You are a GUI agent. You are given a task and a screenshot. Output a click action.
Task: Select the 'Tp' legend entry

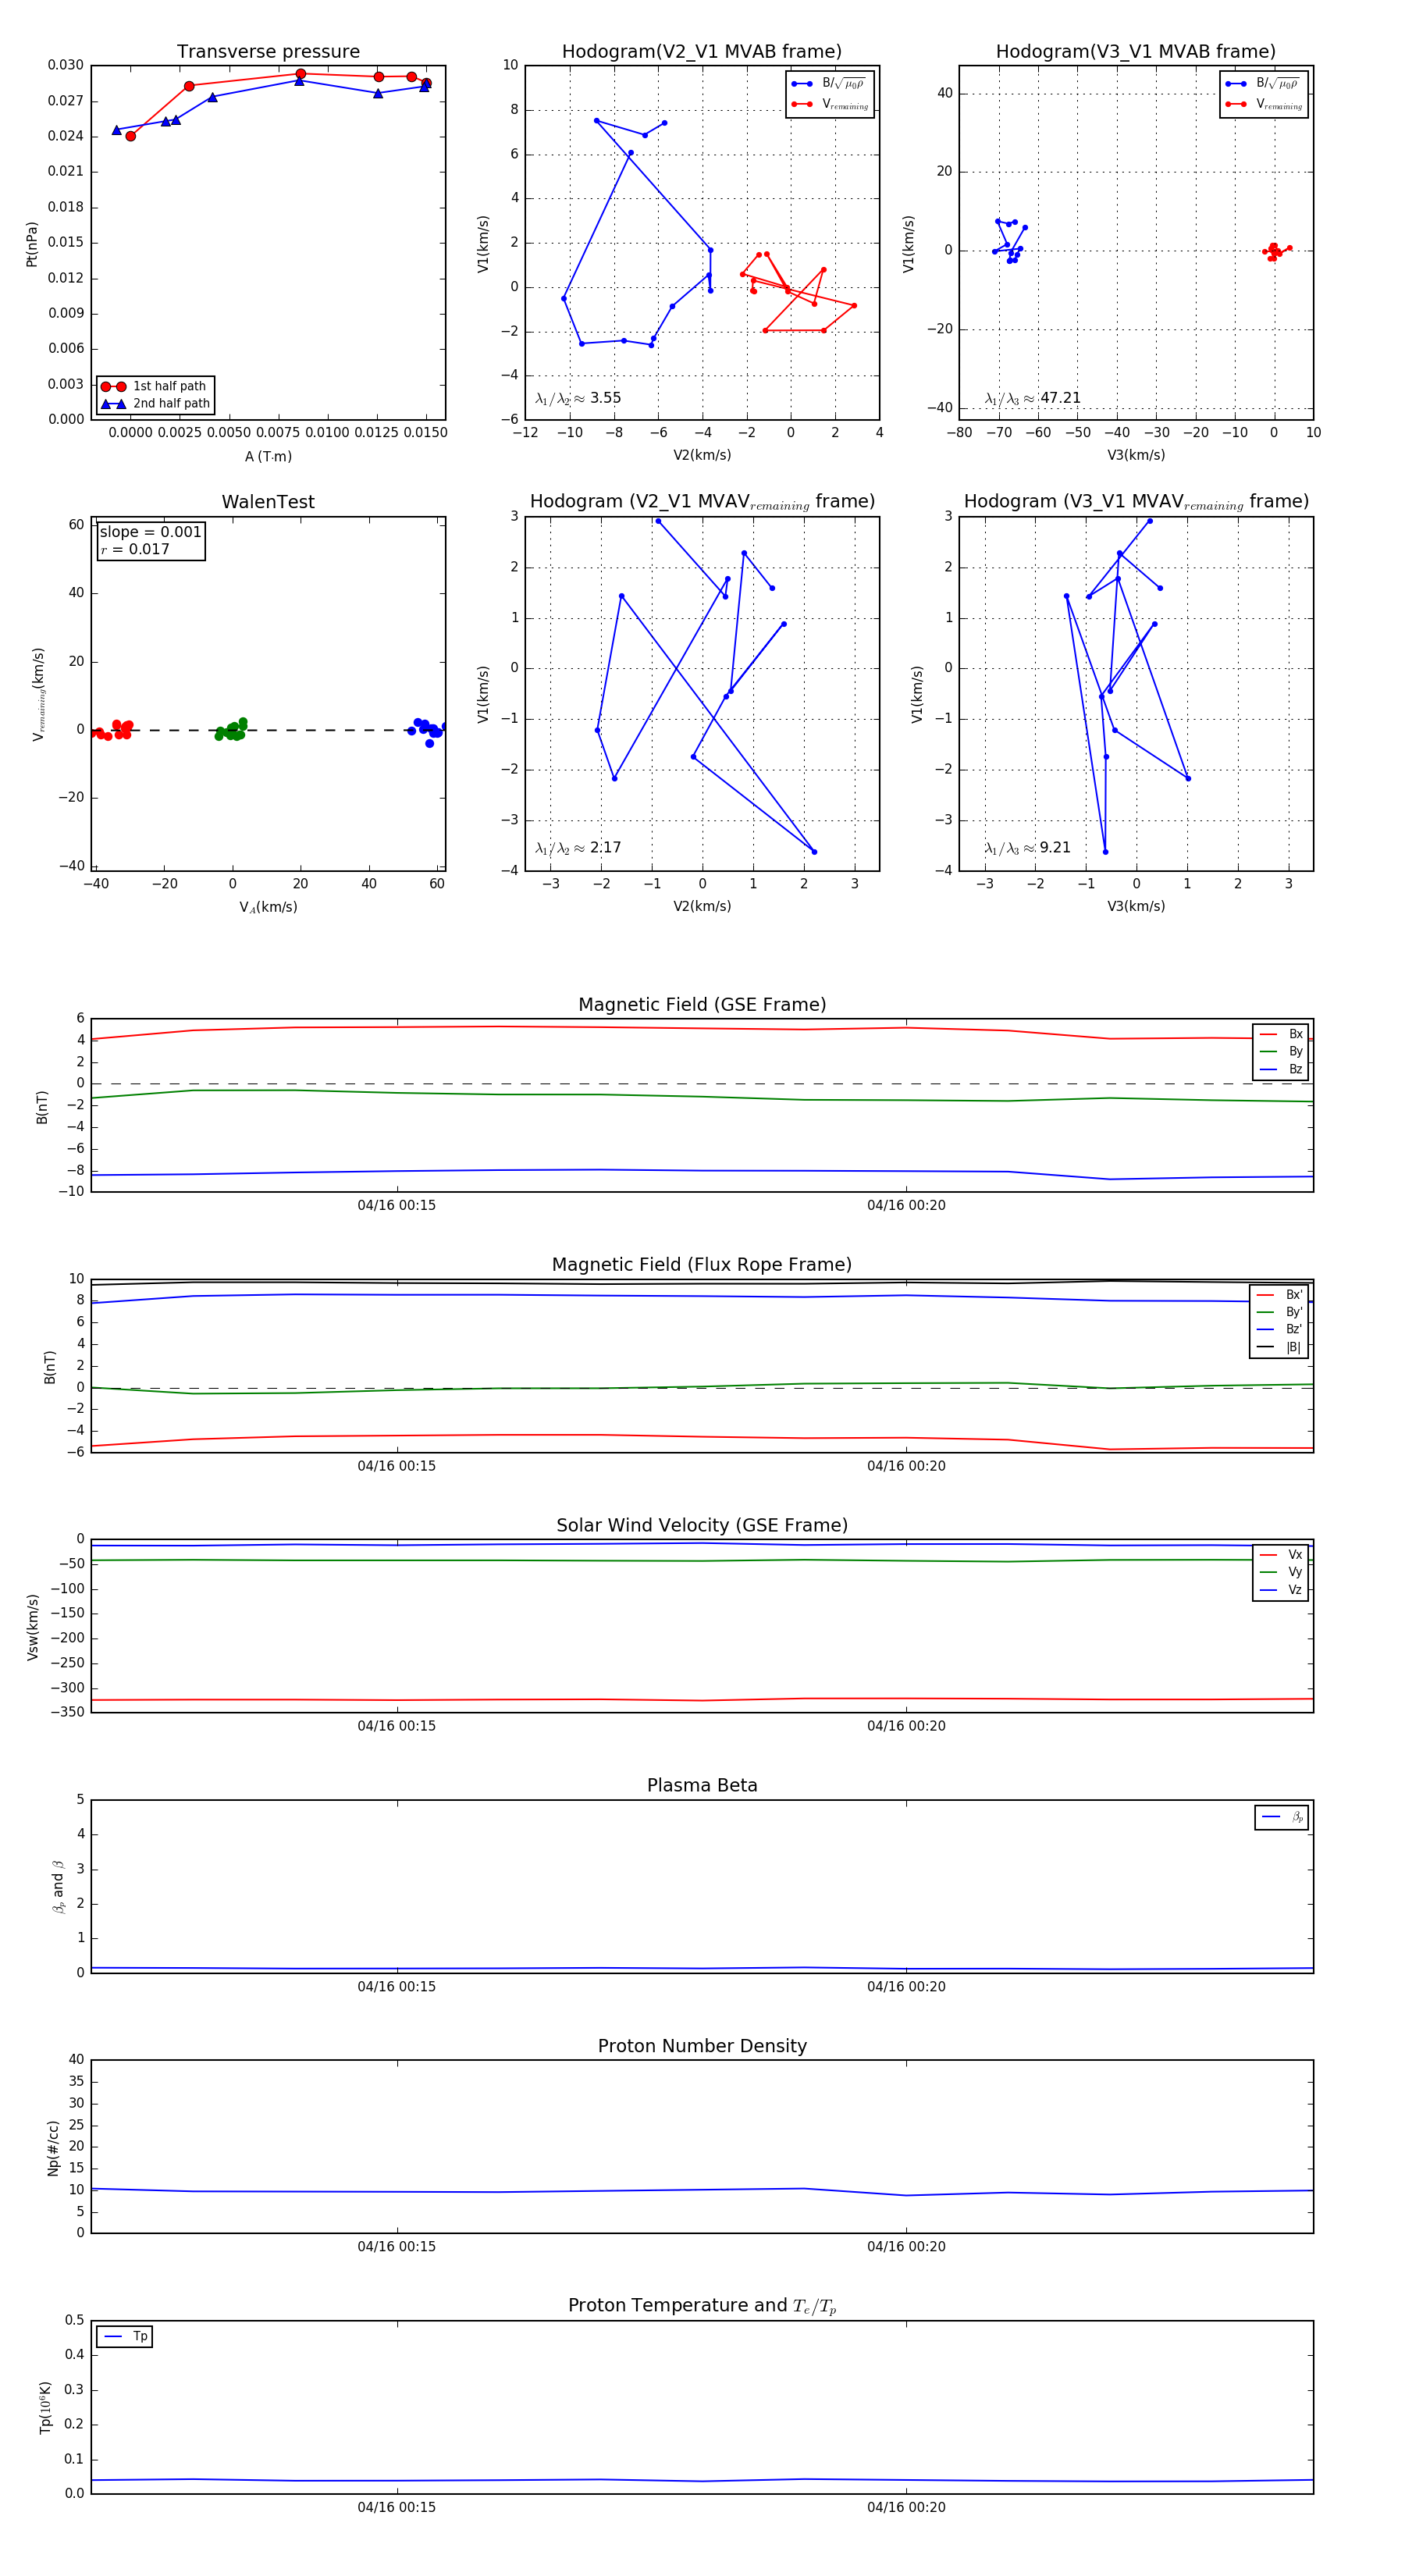click(x=126, y=2337)
